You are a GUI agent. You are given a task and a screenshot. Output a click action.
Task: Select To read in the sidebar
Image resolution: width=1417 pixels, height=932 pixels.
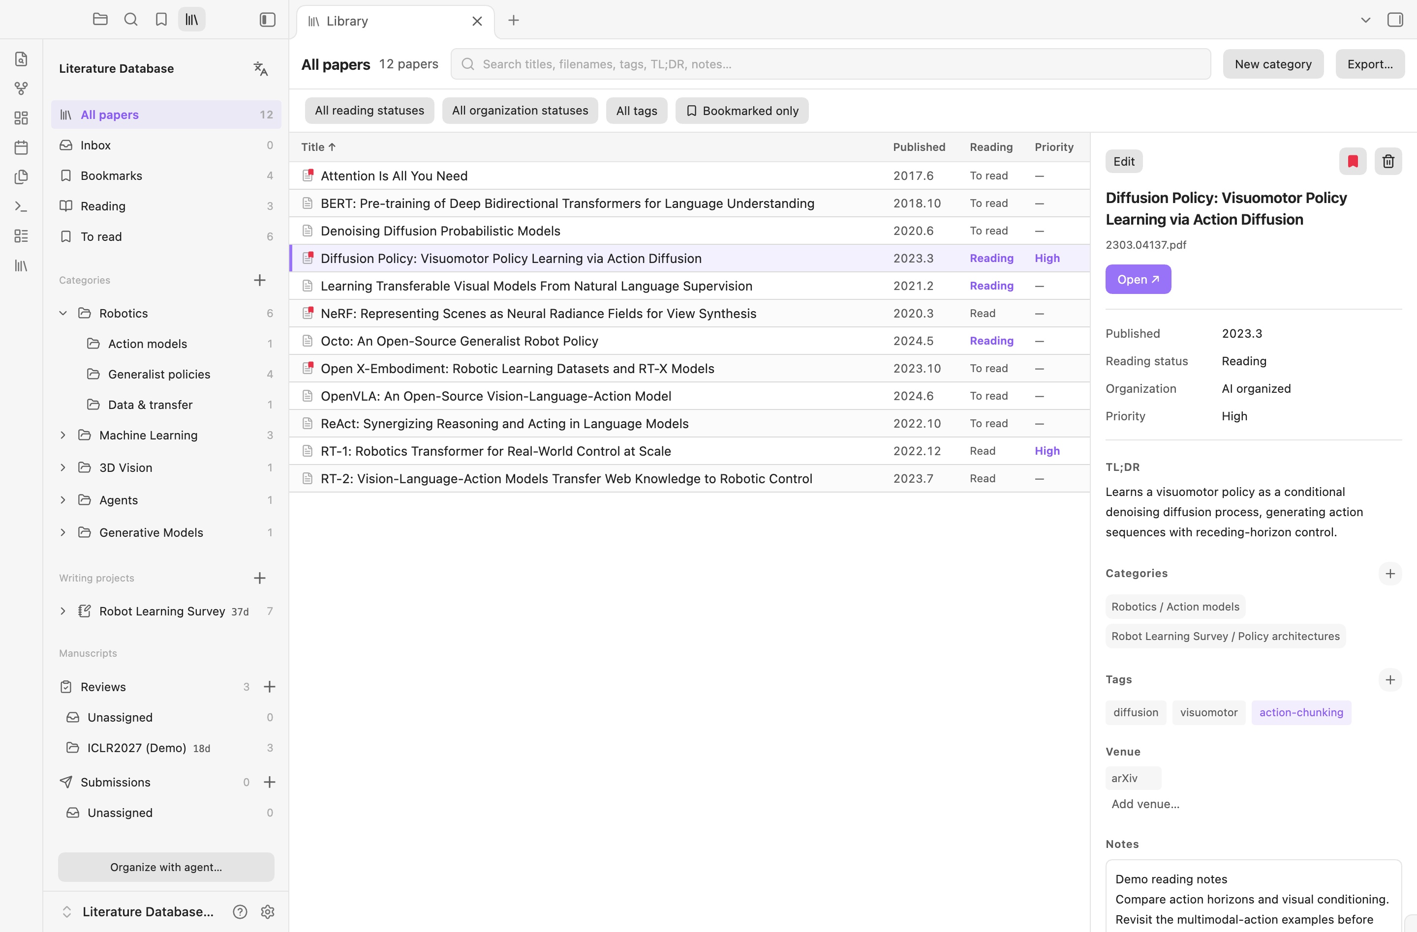point(166,237)
